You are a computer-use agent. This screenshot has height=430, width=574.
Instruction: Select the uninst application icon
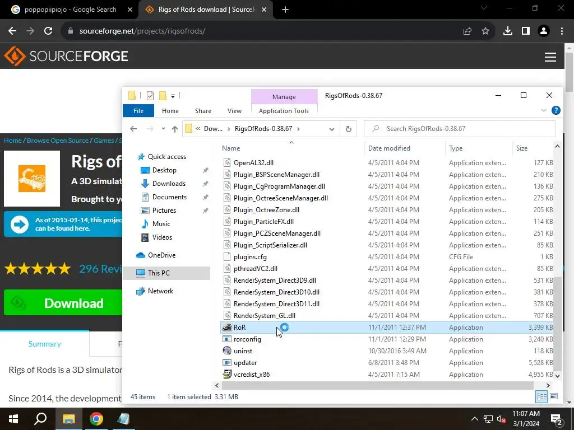point(227,350)
